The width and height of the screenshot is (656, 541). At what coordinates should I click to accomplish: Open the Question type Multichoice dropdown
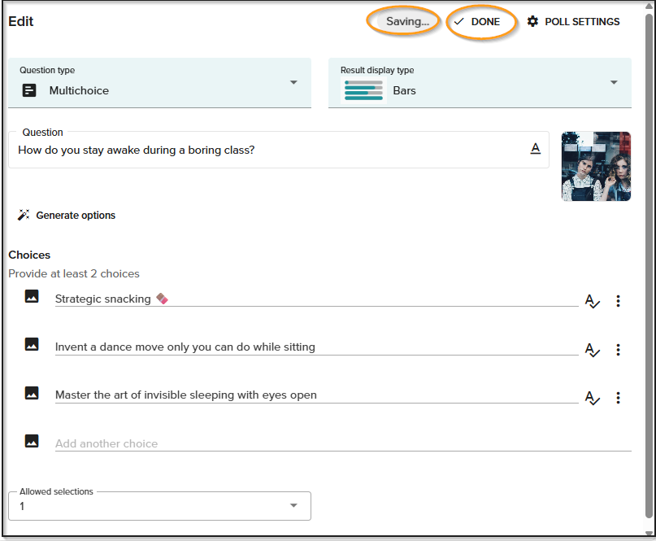point(159,82)
